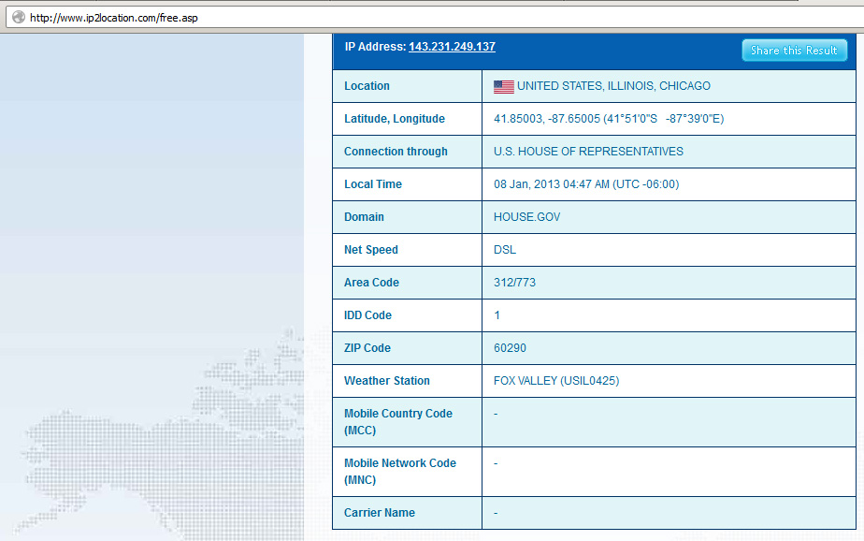Click the United States flag icon
864x541 pixels.
pos(504,87)
